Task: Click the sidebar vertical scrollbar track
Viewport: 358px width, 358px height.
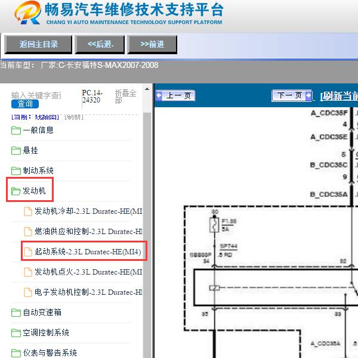Action: click(147, 235)
